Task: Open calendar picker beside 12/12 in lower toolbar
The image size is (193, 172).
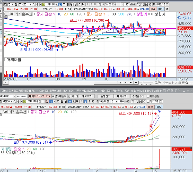Action: pyautogui.click(x=161, y=101)
